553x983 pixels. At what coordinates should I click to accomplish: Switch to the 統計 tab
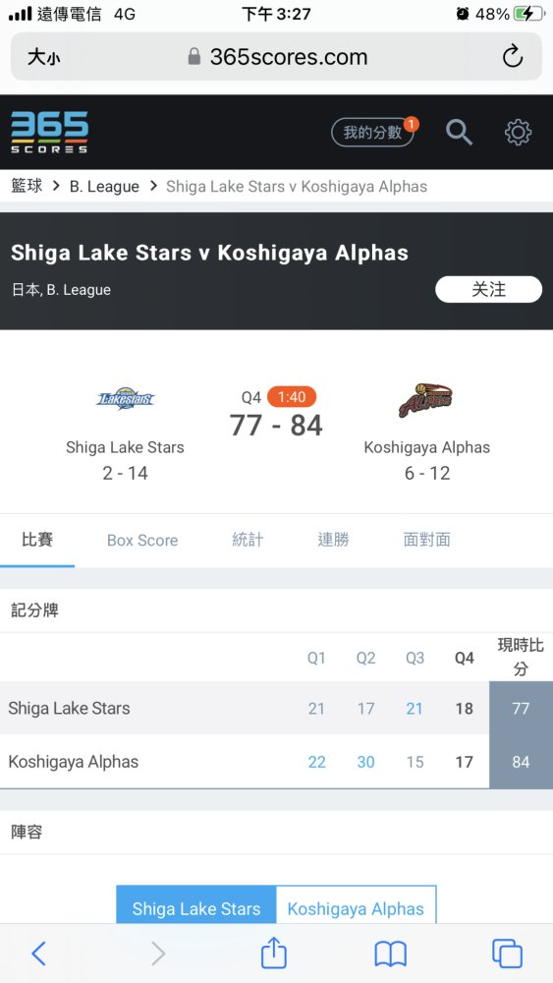[248, 540]
